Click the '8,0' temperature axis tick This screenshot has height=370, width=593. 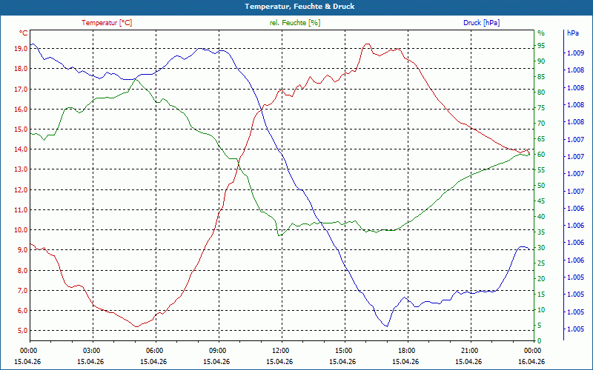coord(23,271)
